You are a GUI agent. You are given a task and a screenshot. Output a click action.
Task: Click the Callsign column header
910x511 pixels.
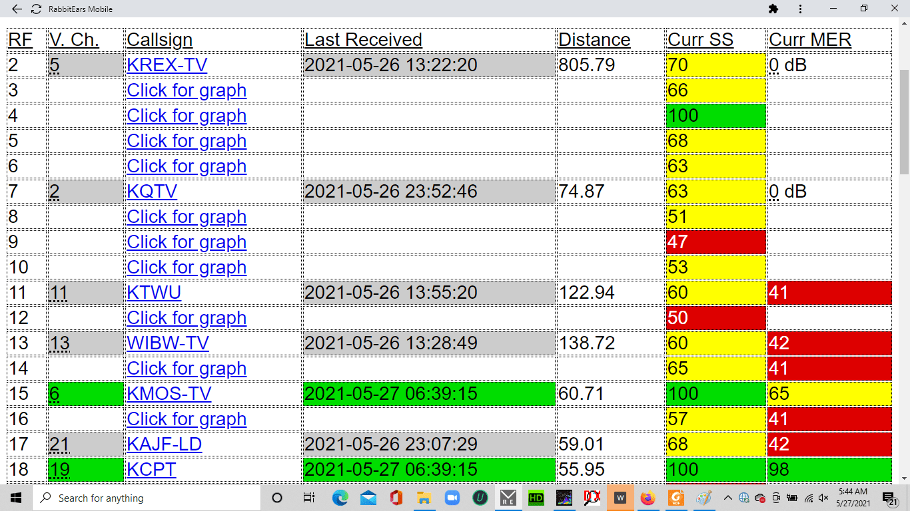point(159,39)
